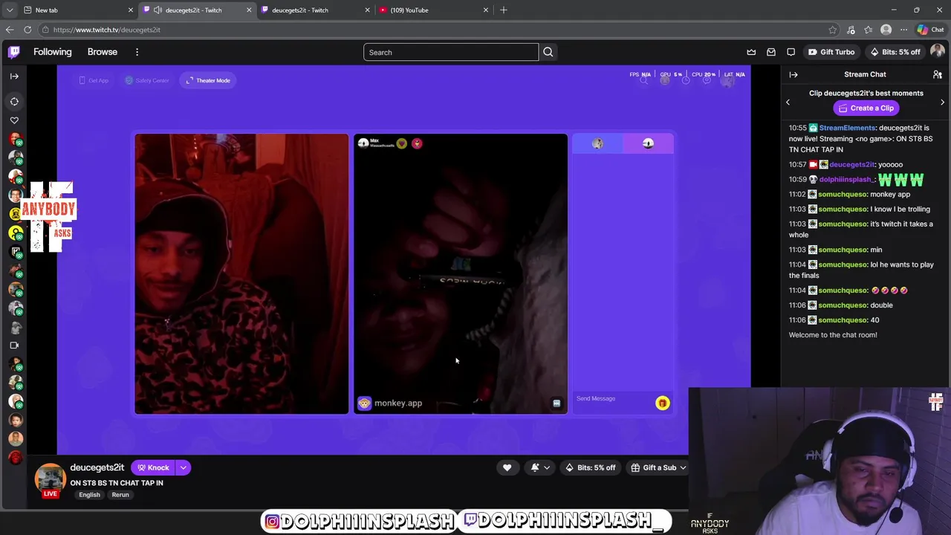
Task: Open deucegets2it channel avatar with LIVE badge
Action: click(x=50, y=480)
